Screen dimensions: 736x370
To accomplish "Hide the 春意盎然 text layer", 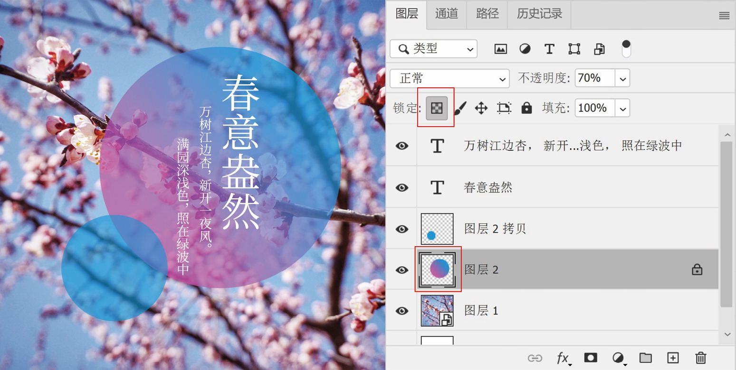I will tap(402, 187).
